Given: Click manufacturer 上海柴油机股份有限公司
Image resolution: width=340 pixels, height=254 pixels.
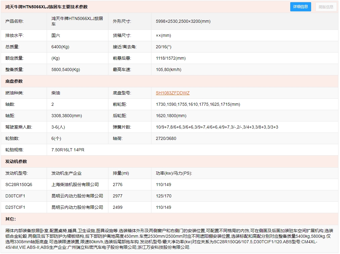Looking at the screenshot, I should [x=75, y=185].
